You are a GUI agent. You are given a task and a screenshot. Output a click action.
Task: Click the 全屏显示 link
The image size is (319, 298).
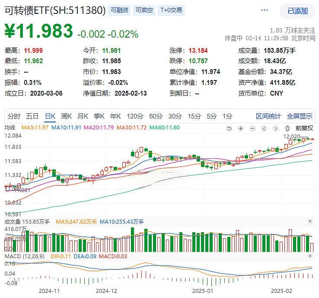tap(300, 116)
